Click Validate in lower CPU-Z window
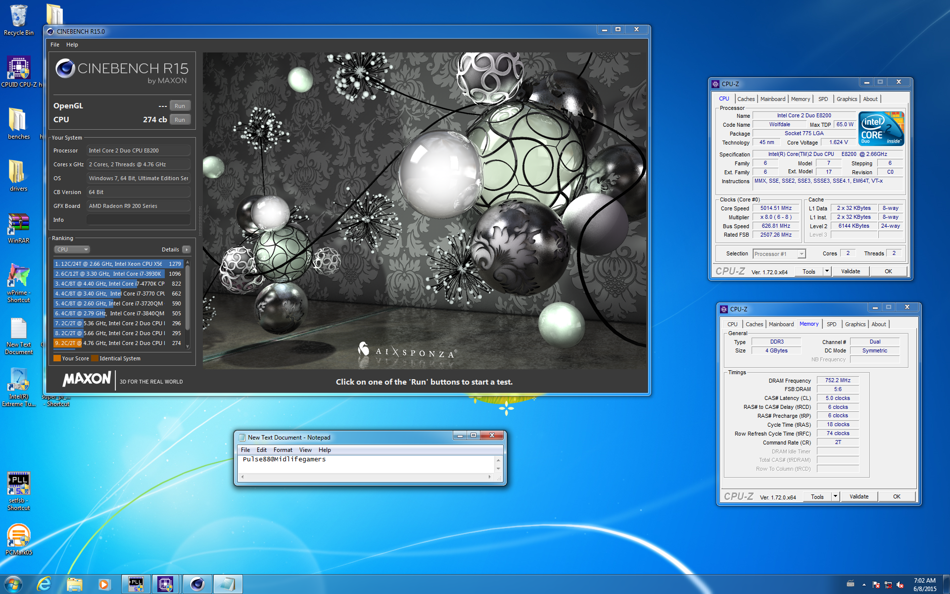 click(x=859, y=496)
